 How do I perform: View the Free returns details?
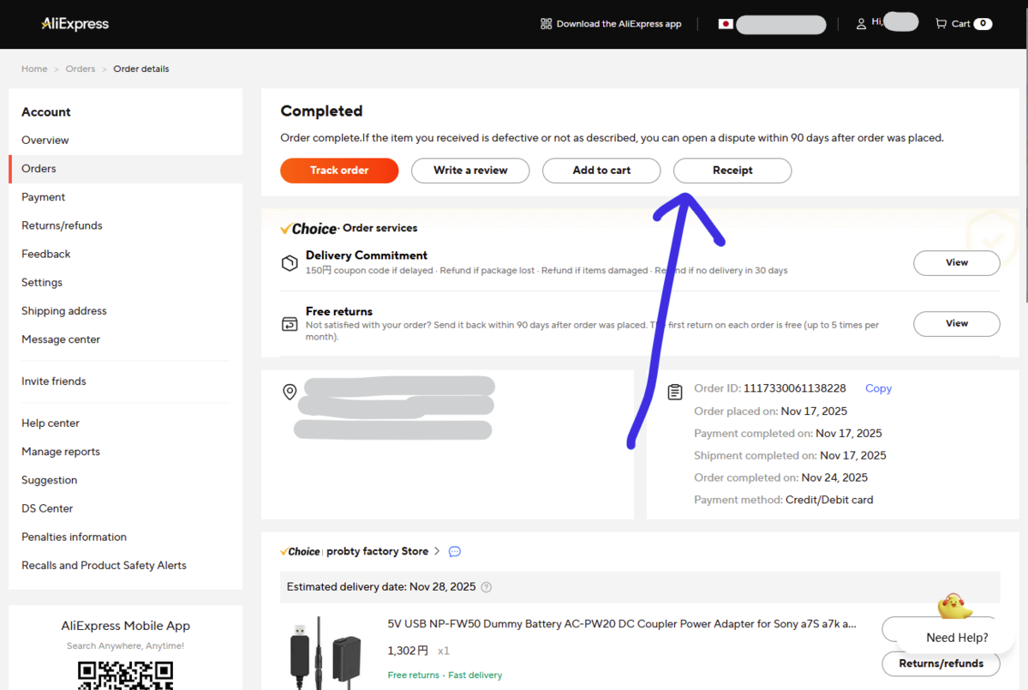pyautogui.click(x=957, y=324)
